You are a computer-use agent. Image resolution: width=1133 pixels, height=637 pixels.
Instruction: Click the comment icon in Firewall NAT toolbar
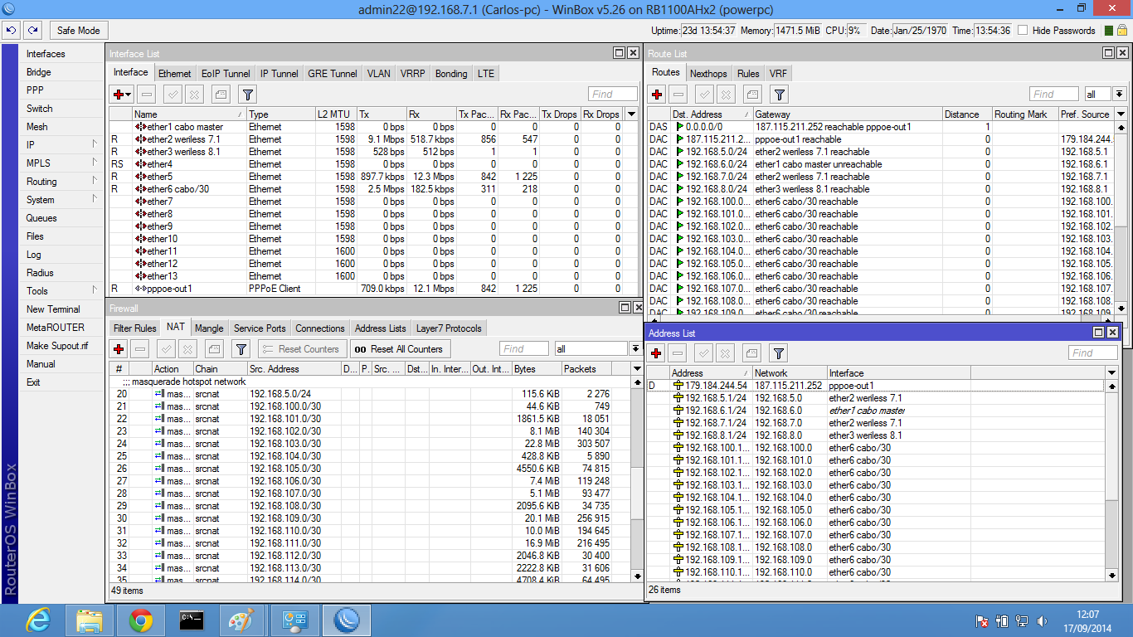click(215, 349)
